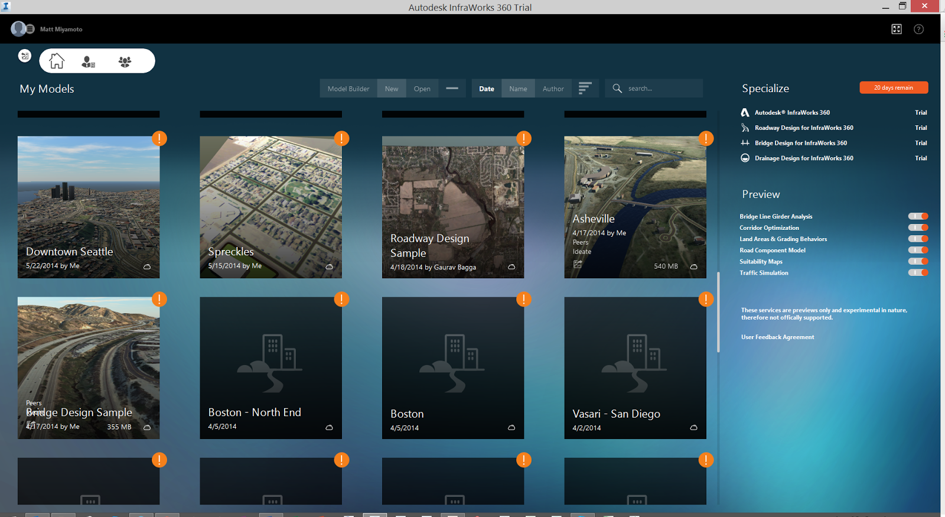Toggle Land Areas & Grading Behaviors preview
The height and width of the screenshot is (517, 945).
918,239
